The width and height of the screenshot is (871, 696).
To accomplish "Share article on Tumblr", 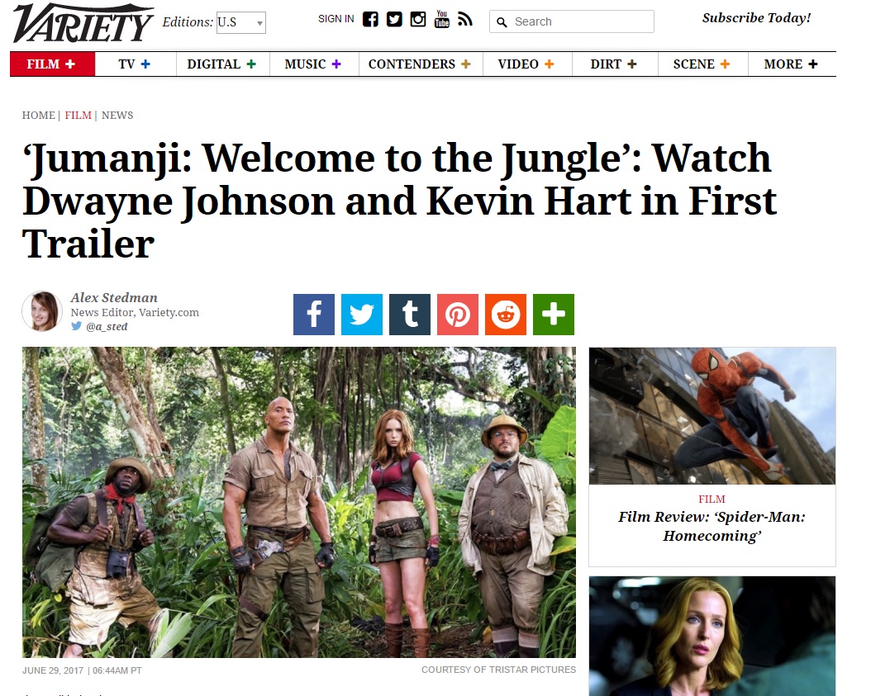I will click(x=409, y=315).
